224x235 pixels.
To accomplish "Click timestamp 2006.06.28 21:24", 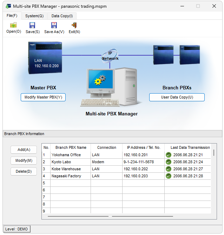I will point(188,162).
